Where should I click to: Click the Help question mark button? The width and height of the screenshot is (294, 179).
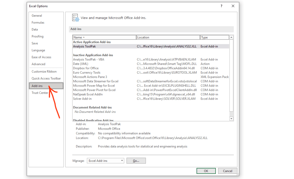221,6
